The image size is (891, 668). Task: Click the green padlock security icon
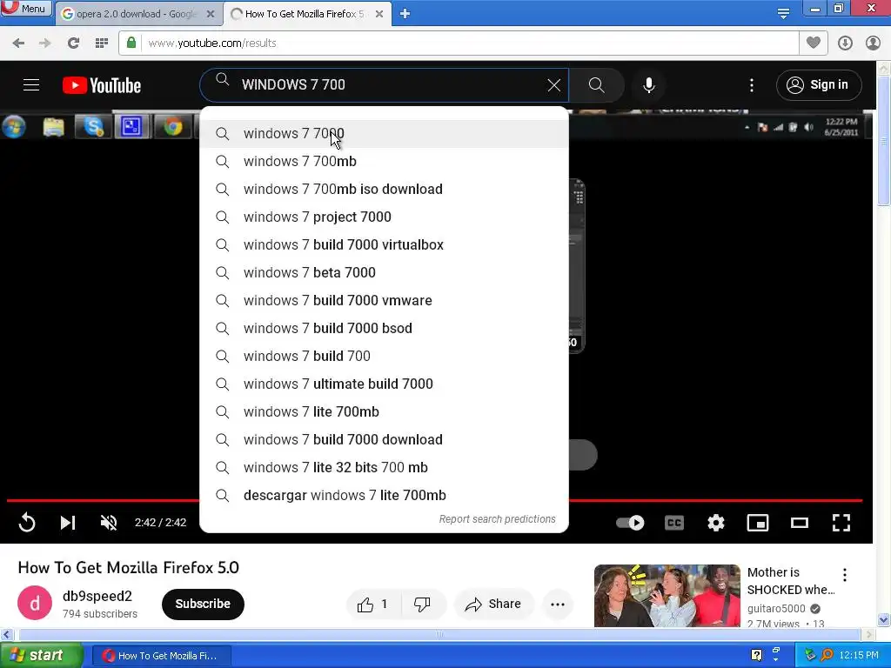point(131,43)
